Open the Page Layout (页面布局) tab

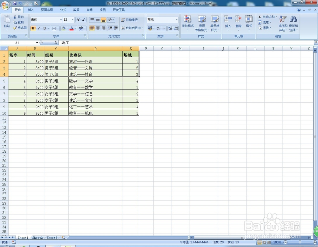pos(47,10)
